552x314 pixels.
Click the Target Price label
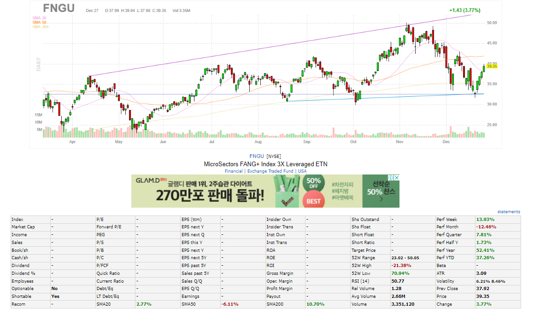coord(364,250)
